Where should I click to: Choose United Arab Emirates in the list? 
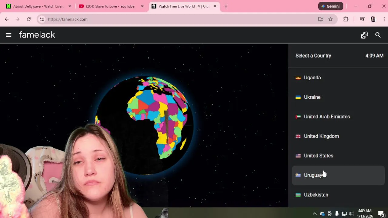(x=338, y=117)
